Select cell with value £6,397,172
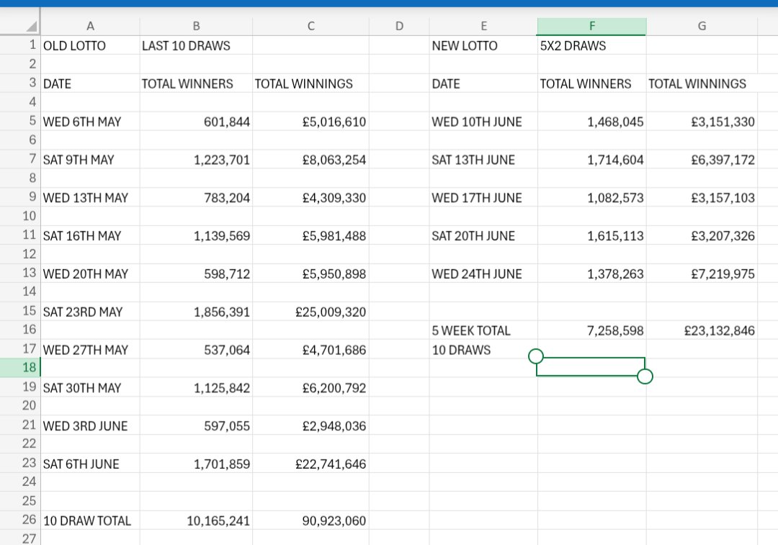Image resolution: width=778 pixels, height=545 pixels. [x=702, y=160]
